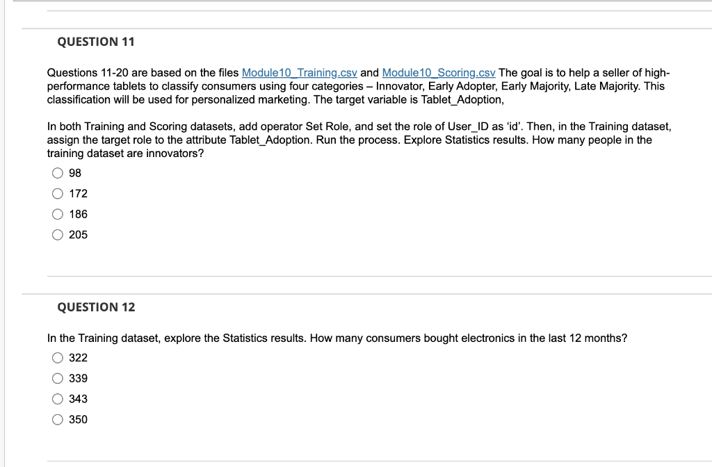Open the Module10_Training.csv file link
This screenshot has height=467, width=712.
point(299,72)
